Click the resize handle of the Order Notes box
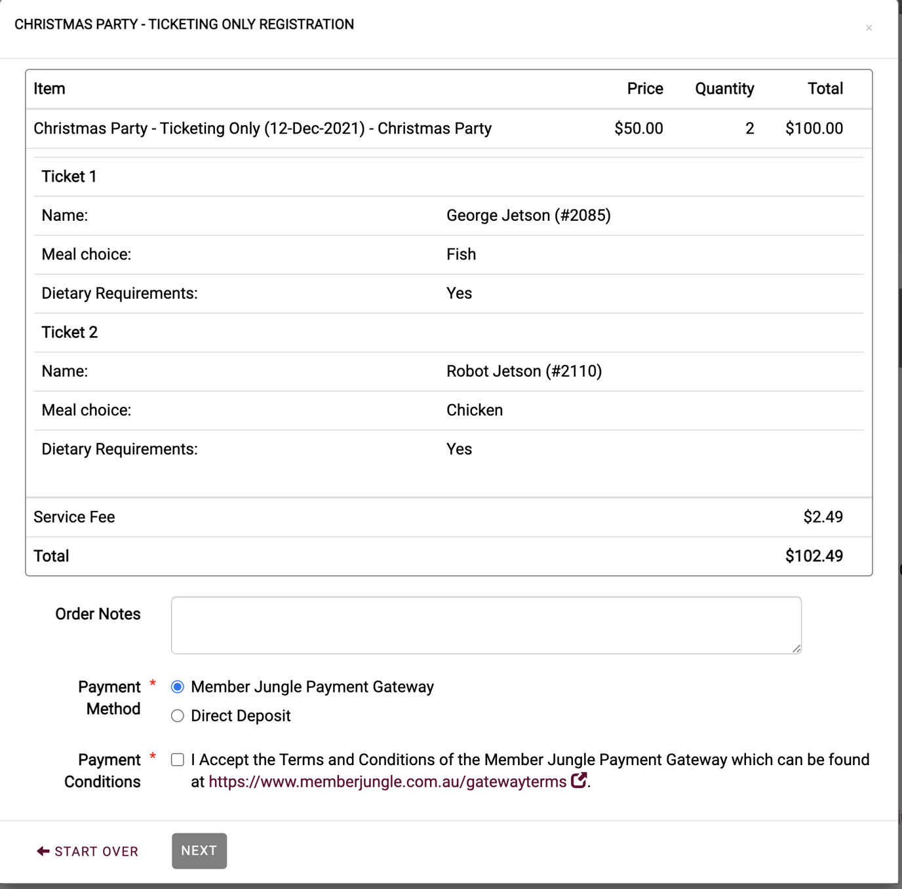The image size is (902, 889). coord(797,649)
